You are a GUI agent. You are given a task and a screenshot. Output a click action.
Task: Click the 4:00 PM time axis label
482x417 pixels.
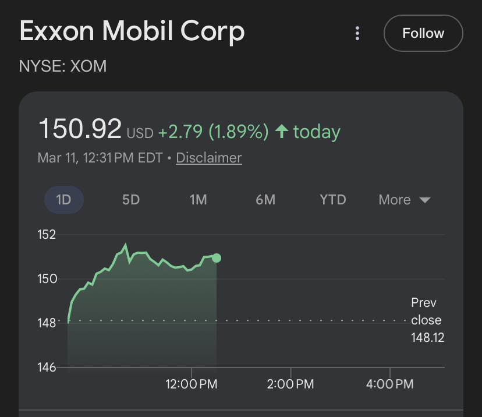click(389, 384)
